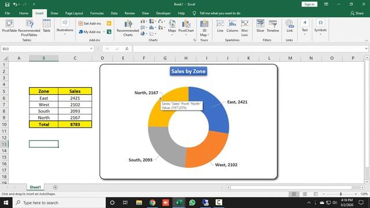This screenshot has width=370, height=208.
Task: Click Get Add-ins
Action: (x=90, y=23)
